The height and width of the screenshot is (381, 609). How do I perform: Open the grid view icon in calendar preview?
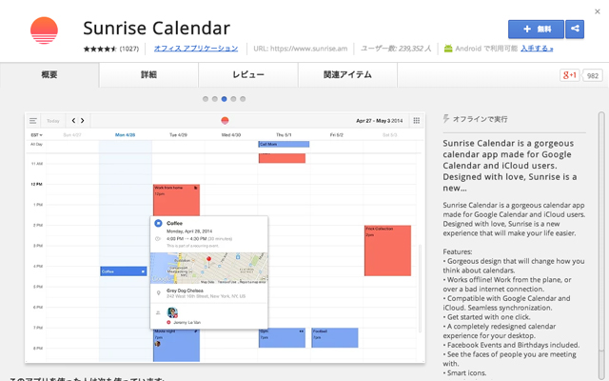click(x=417, y=121)
